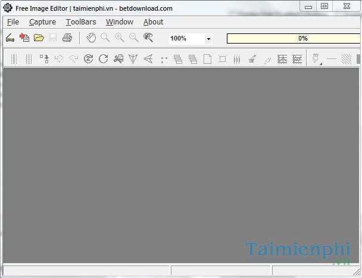This screenshot has width=362, height=278.
Task: Select the plain magnifier zoom tool
Action: tap(105, 38)
